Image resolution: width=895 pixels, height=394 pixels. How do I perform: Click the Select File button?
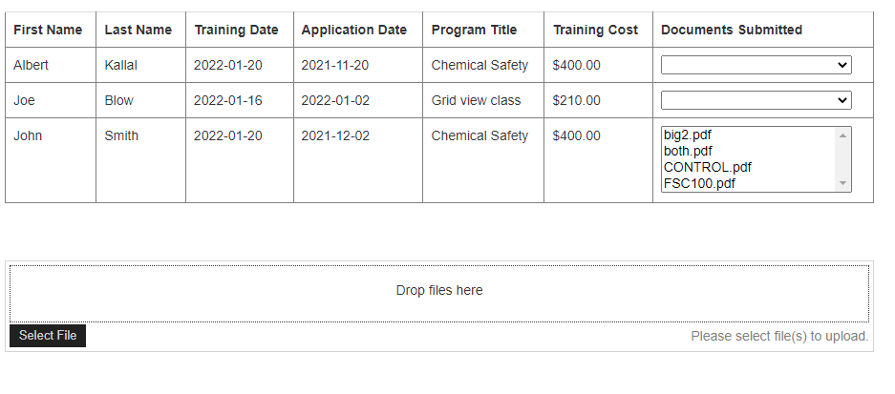(48, 335)
